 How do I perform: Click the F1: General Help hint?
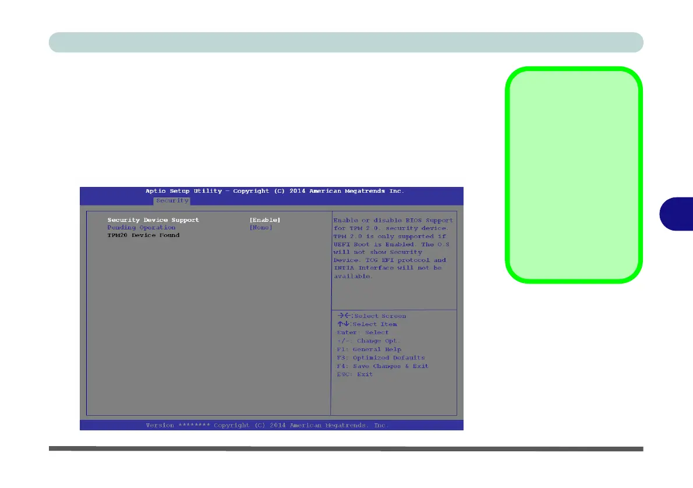point(369,349)
